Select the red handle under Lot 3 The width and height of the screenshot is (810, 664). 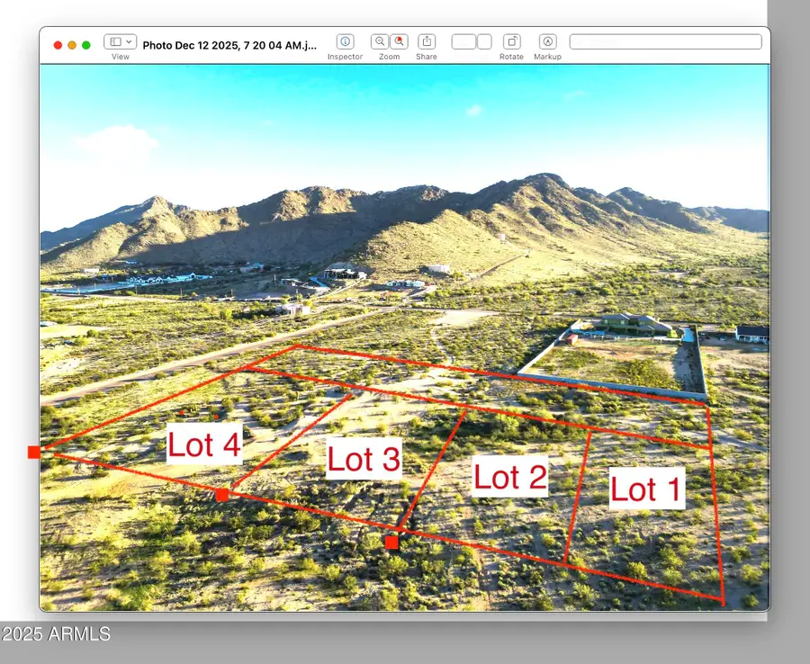(391, 542)
